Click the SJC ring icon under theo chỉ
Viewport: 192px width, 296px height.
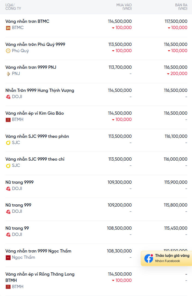[8, 166]
